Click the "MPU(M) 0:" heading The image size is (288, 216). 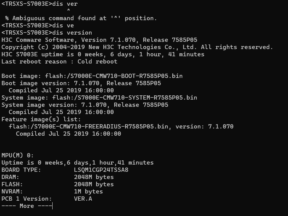coord(18,155)
